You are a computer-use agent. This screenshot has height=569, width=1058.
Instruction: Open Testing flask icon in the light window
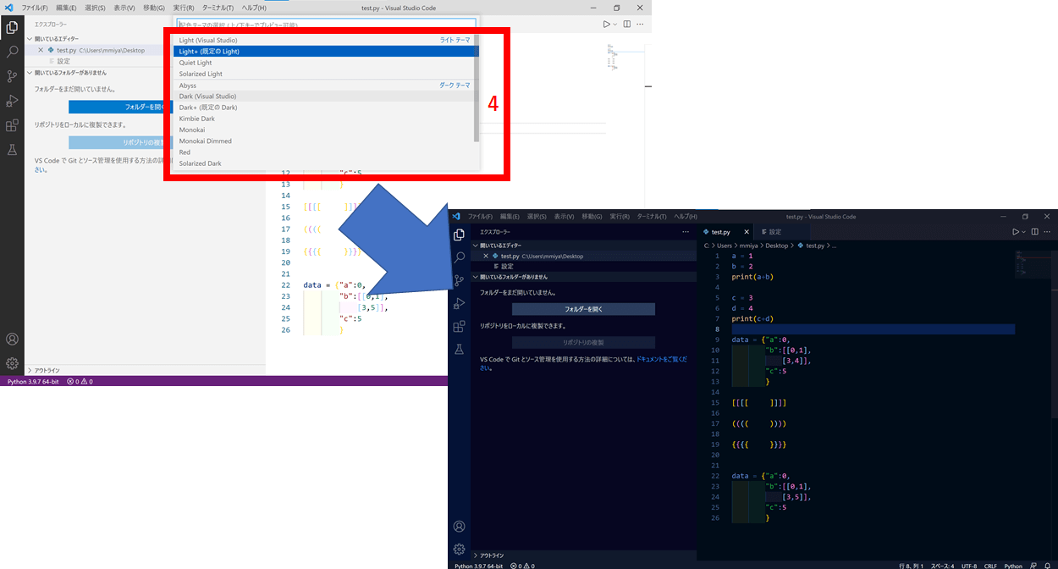tap(12, 150)
